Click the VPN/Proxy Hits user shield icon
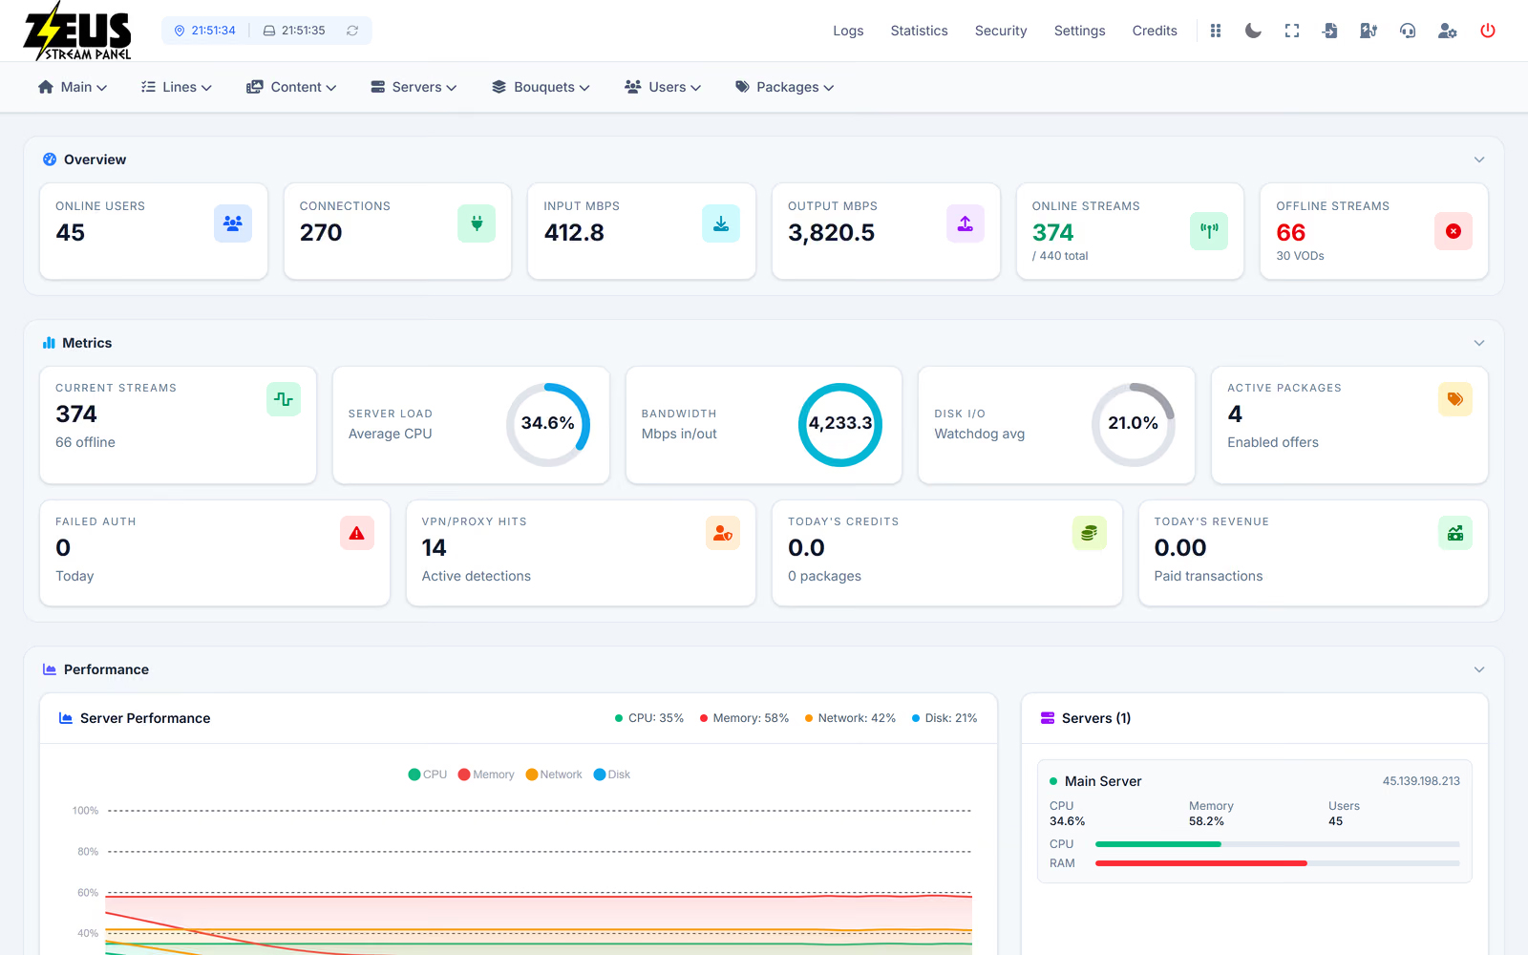The image size is (1528, 955). point(723,533)
